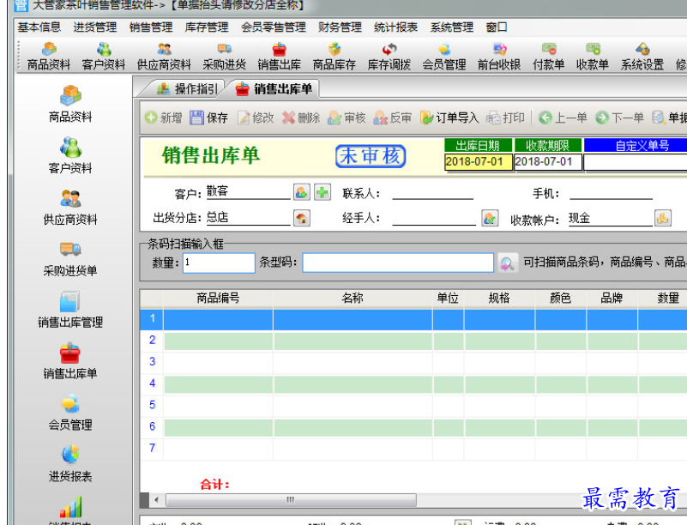Open 商品库存 from the toolbar

pyautogui.click(x=334, y=57)
